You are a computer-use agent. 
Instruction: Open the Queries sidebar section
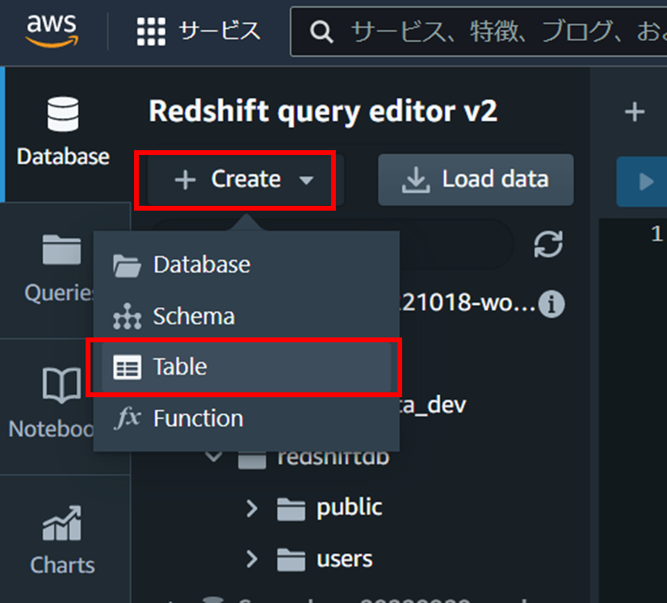[60, 268]
